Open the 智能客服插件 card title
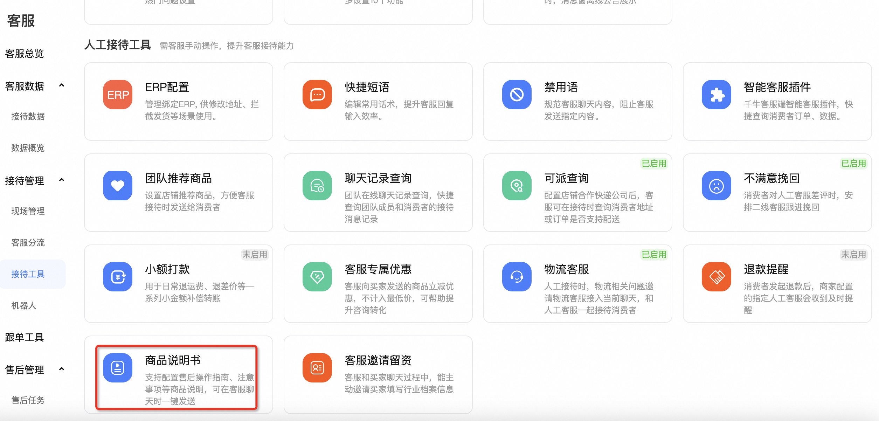879x421 pixels. point(777,87)
